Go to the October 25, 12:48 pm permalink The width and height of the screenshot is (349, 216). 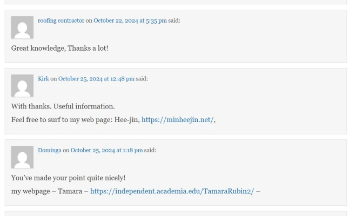pos(96,79)
